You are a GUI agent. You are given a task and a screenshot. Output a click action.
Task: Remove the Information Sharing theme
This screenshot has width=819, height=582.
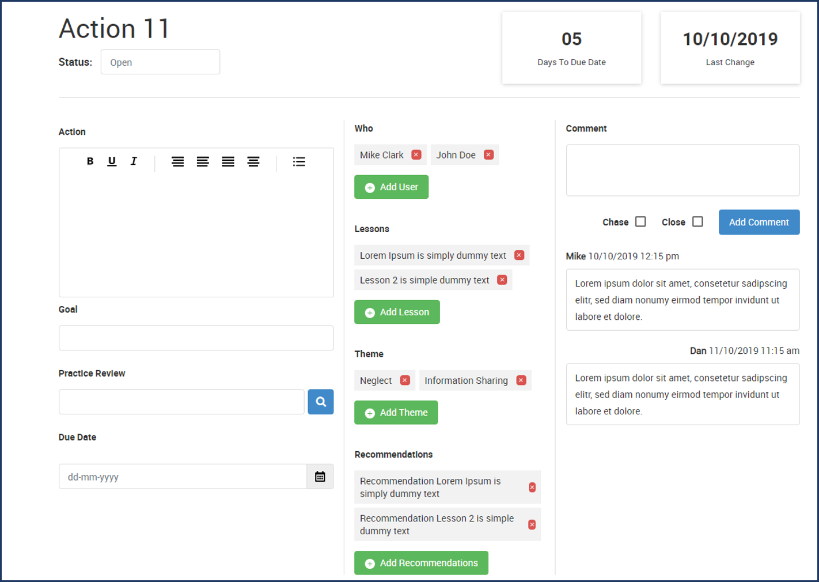[x=521, y=380]
